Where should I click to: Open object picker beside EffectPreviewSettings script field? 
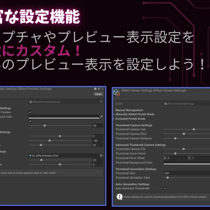point(101,102)
